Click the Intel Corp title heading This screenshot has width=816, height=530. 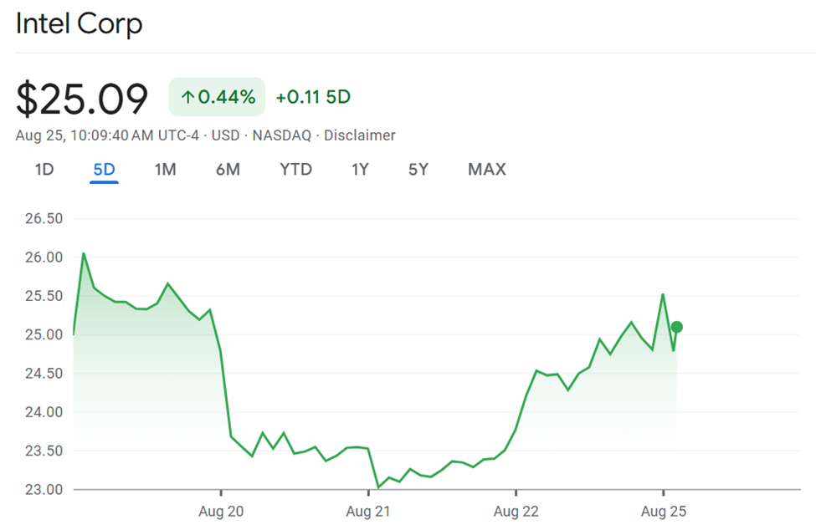point(80,24)
